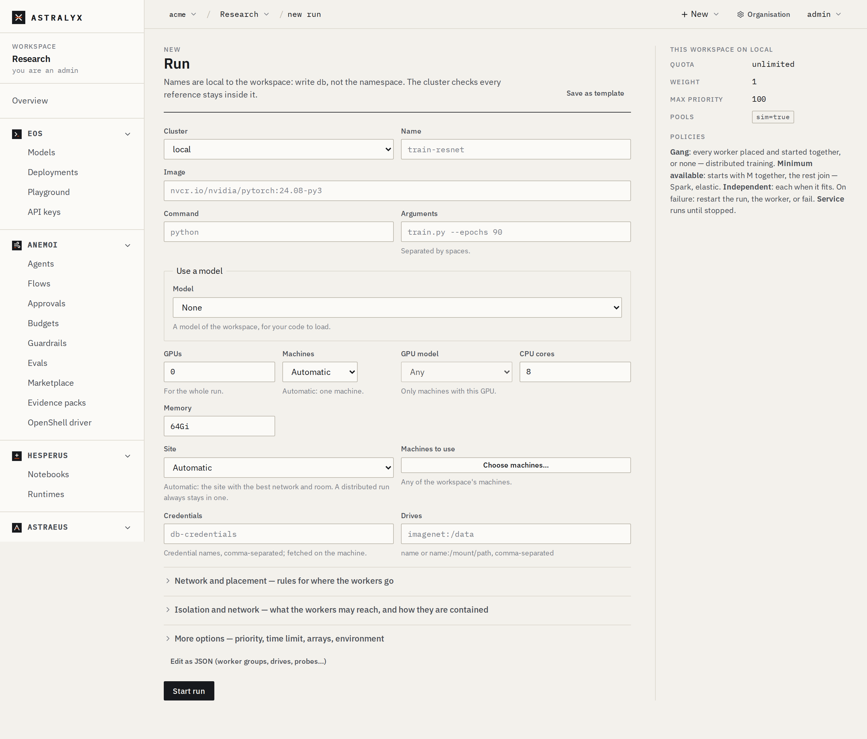
Task: Open the acme organisation dropdown
Action: click(182, 15)
